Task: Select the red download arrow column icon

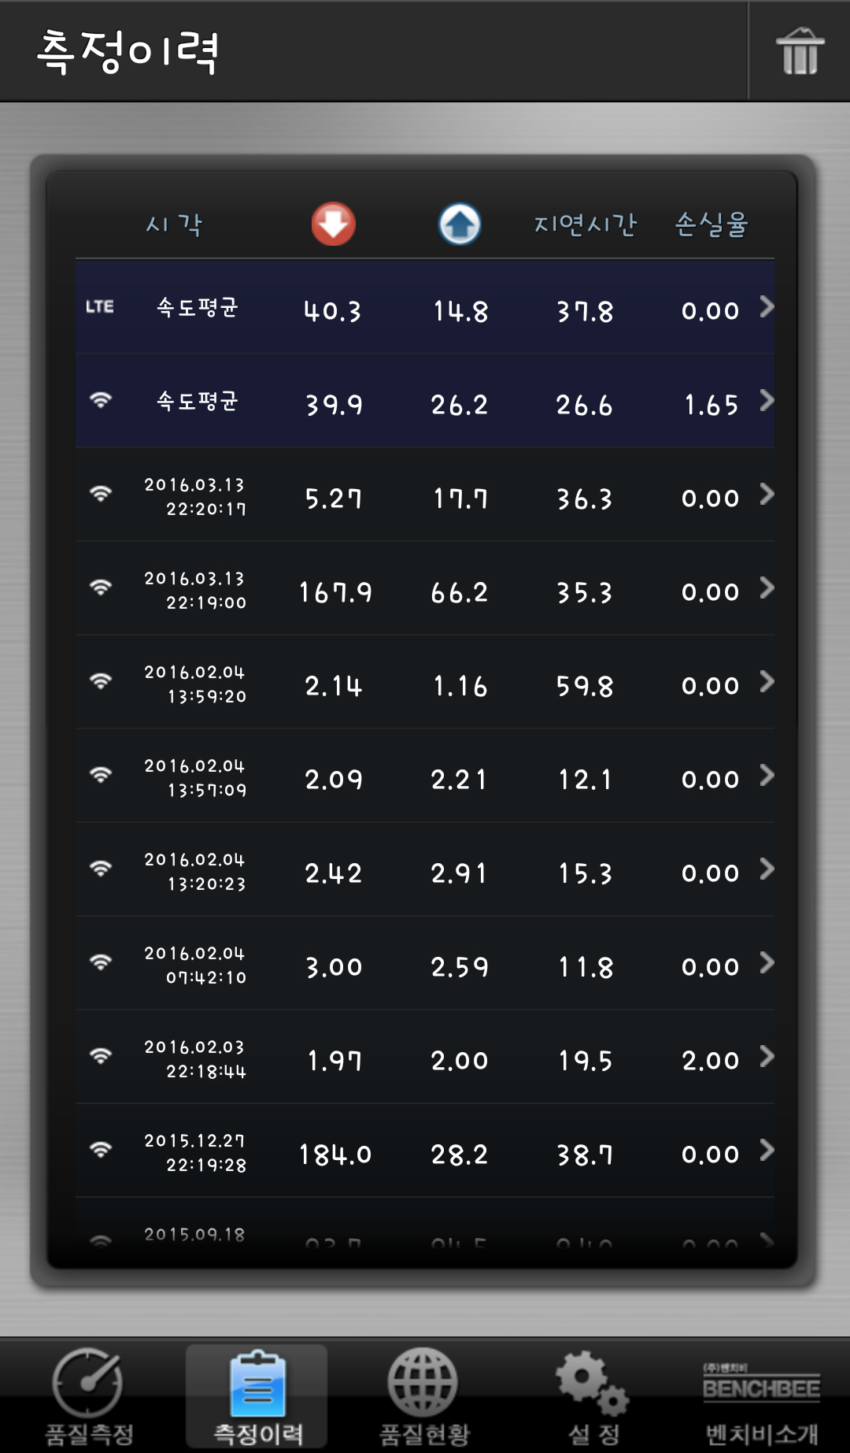Action: pyautogui.click(x=334, y=224)
